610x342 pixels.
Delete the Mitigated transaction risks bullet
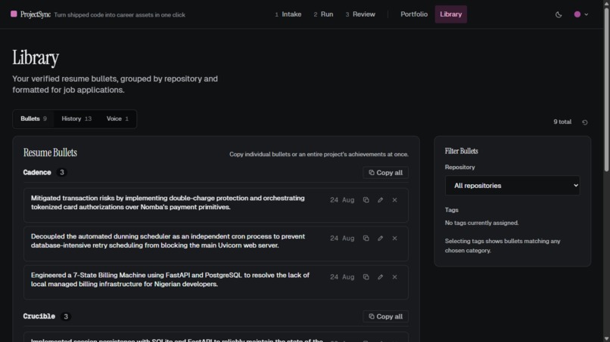tap(394, 200)
